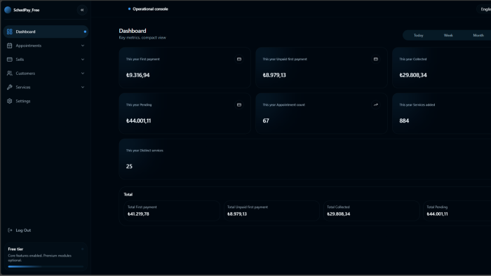The image size is (491, 276).
Task: Select the Month period tab
Action: [x=478, y=35]
